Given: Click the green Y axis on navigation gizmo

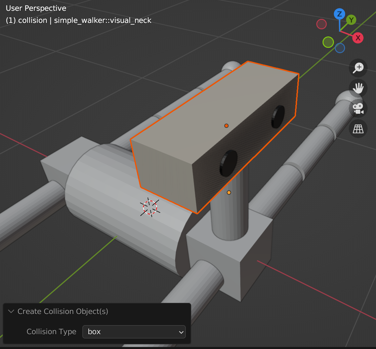Looking at the screenshot, I should (351, 20).
